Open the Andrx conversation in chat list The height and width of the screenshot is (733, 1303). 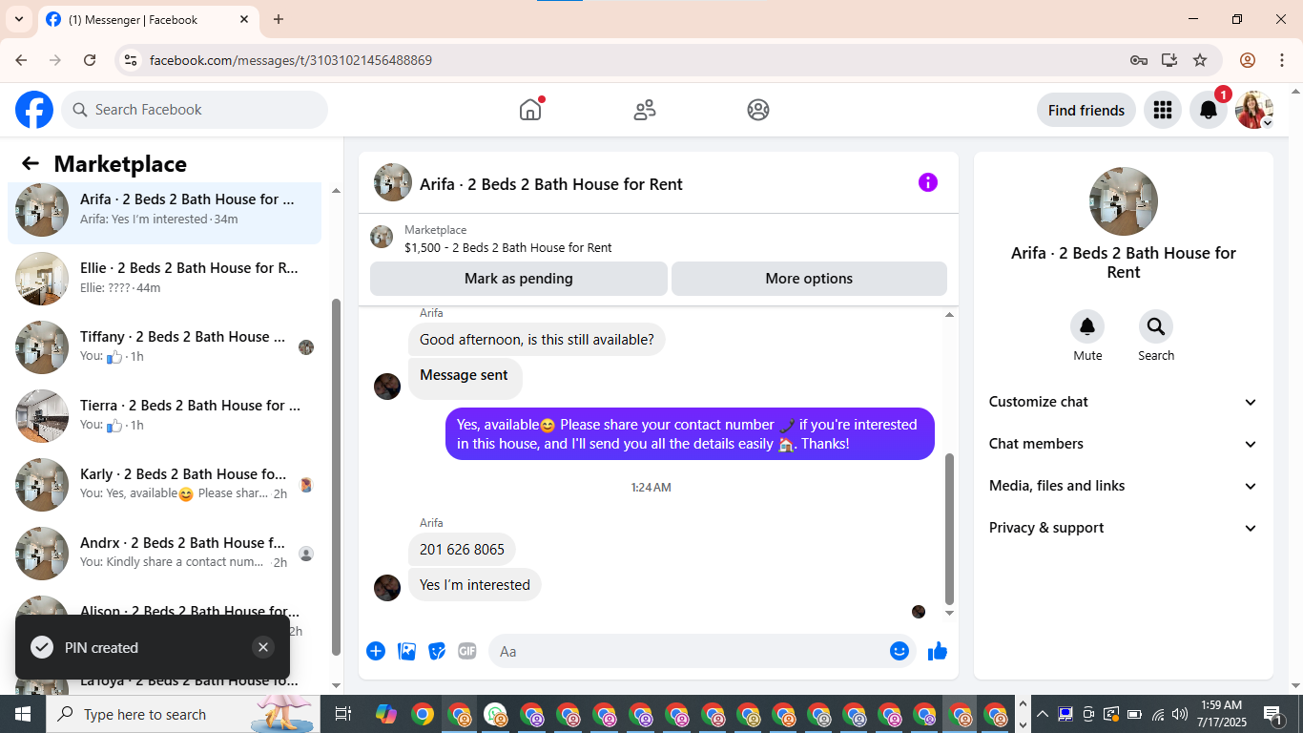[164, 554]
